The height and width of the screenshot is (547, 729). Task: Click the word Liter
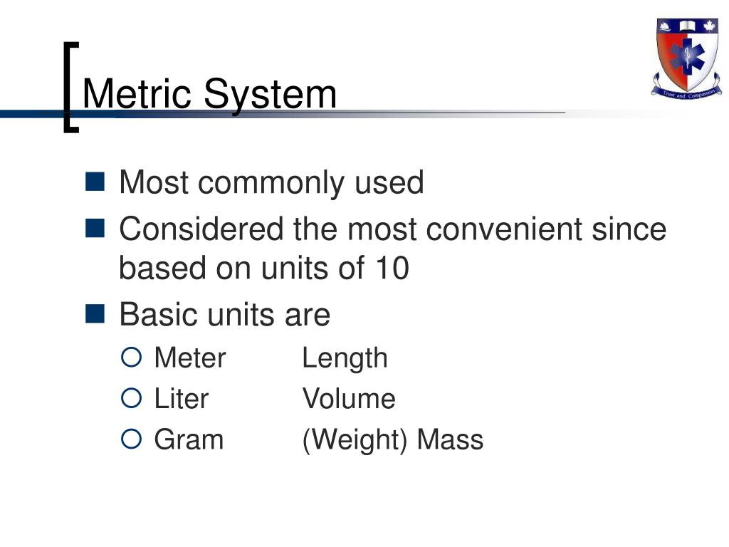(x=182, y=399)
